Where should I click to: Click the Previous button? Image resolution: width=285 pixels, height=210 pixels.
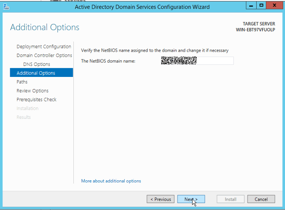tap(160, 199)
